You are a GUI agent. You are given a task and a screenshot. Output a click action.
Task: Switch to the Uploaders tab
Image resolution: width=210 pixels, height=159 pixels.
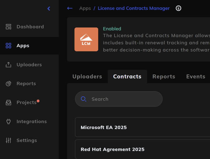[87, 76]
